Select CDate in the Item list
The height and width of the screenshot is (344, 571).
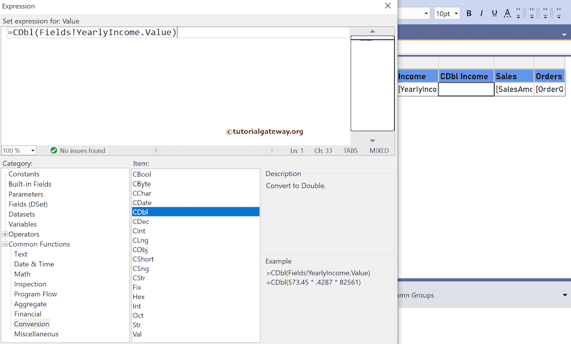point(142,202)
